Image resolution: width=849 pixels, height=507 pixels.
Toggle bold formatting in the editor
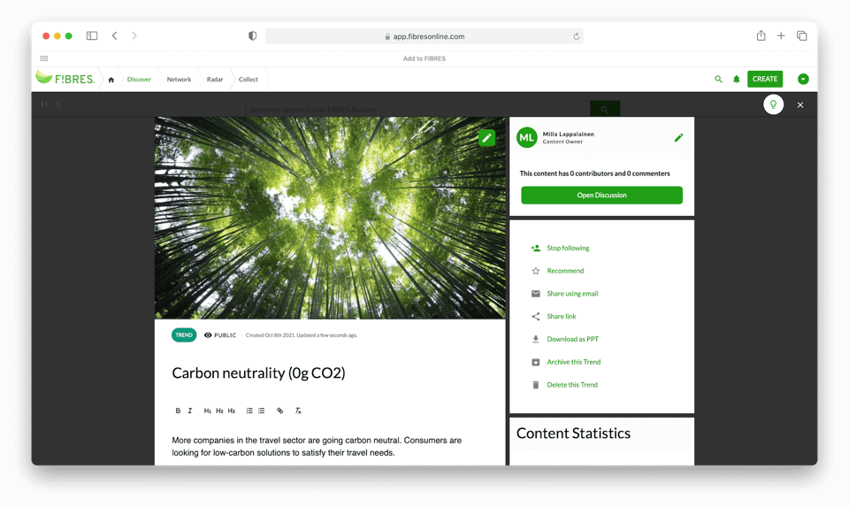(178, 411)
